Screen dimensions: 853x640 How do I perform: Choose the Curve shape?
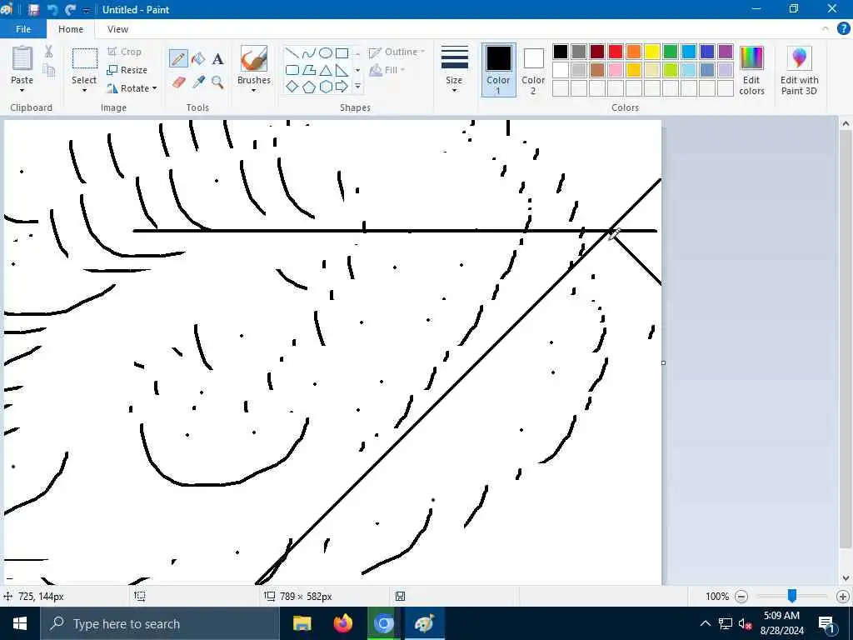[308, 53]
